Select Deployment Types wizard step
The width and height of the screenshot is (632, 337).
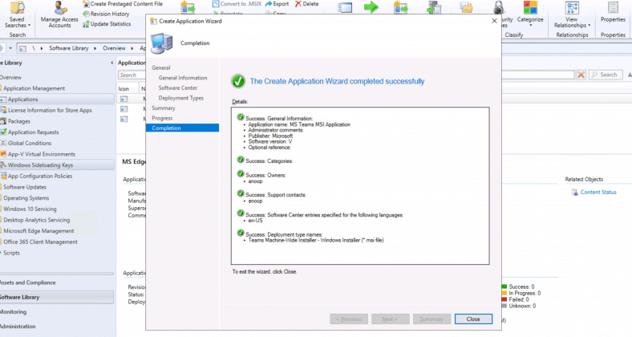(181, 98)
